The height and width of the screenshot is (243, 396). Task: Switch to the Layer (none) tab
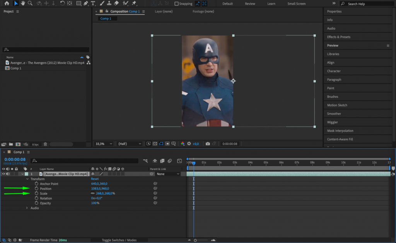[x=164, y=12]
